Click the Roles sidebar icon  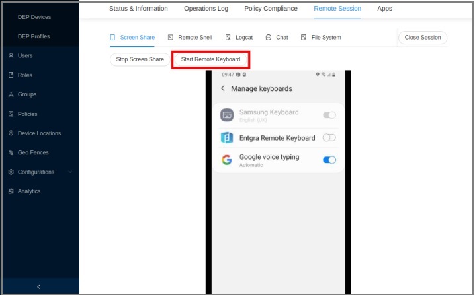11,75
